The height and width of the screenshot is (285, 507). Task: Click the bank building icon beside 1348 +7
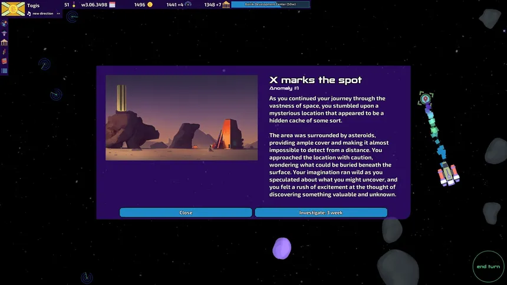(x=226, y=5)
